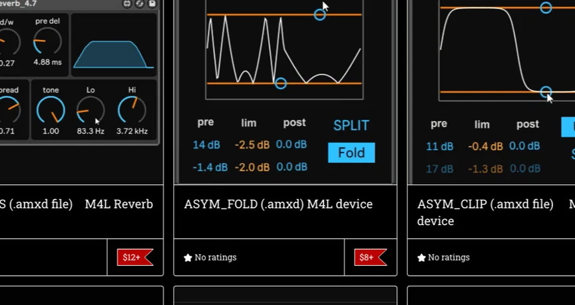Select the 14 dB pre value in ASYM_FOLD
Image resolution: width=575 pixels, height=305 pixels.
(x=206, y=145)
